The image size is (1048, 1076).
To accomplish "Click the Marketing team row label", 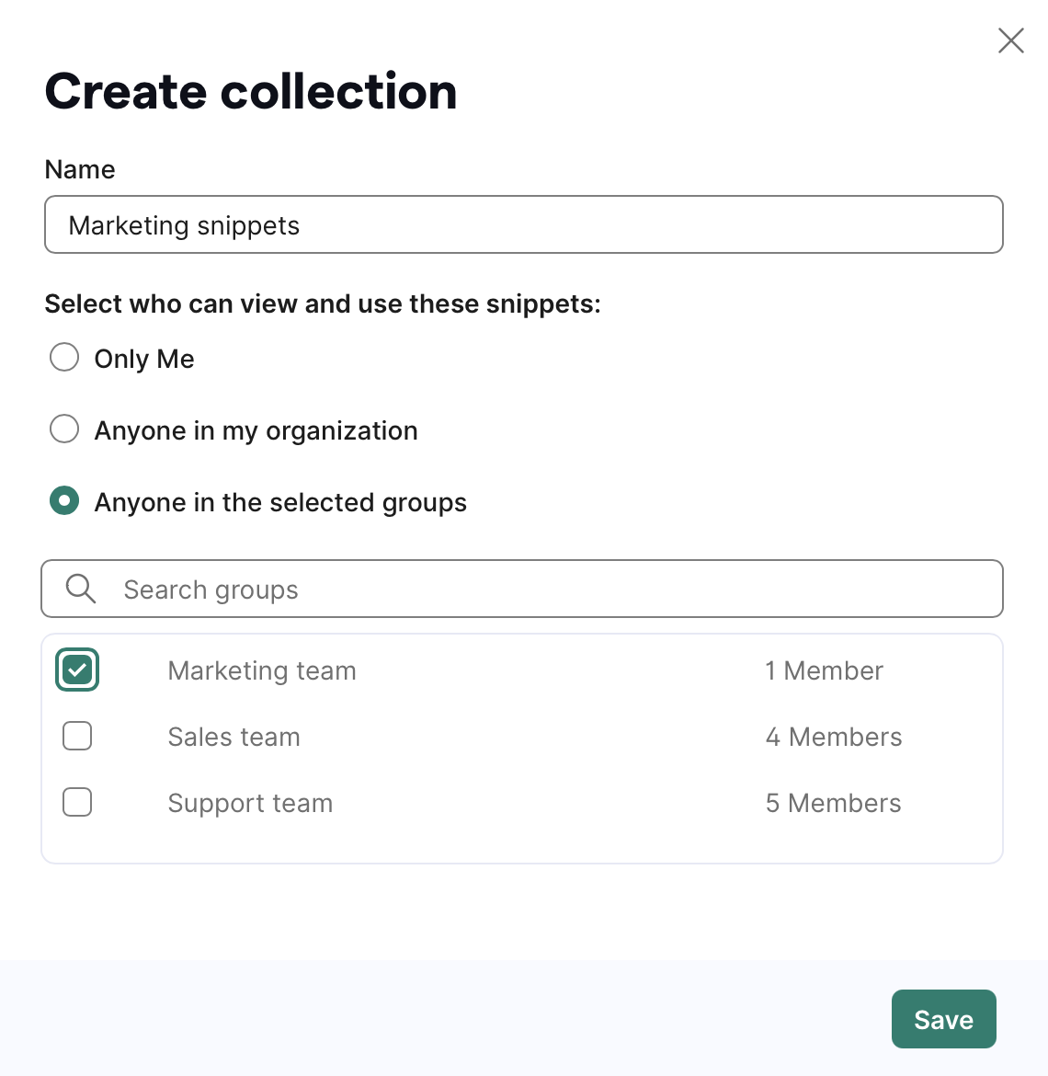I will (261, 670).
